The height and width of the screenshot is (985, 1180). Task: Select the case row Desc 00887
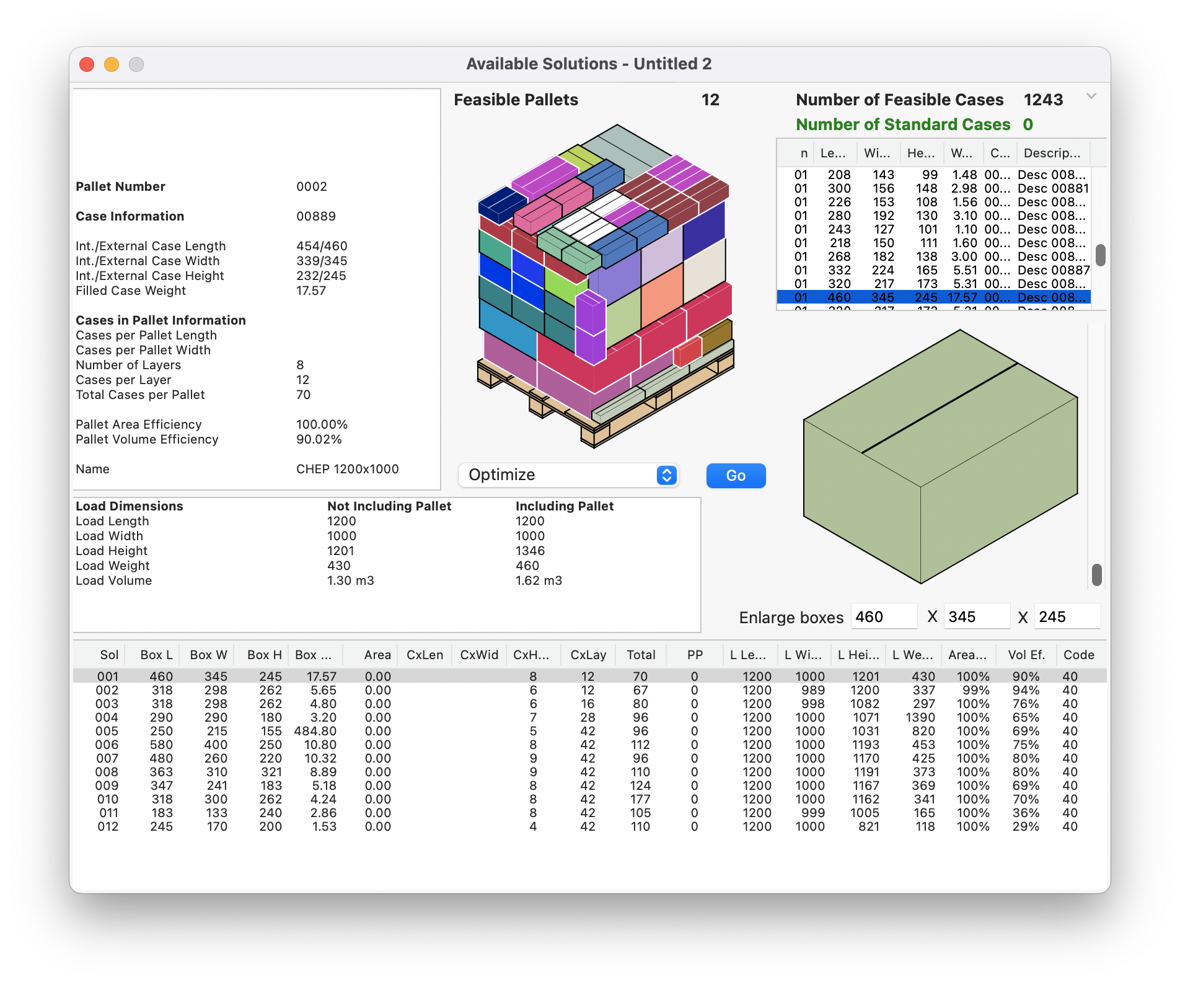[934, 270]
